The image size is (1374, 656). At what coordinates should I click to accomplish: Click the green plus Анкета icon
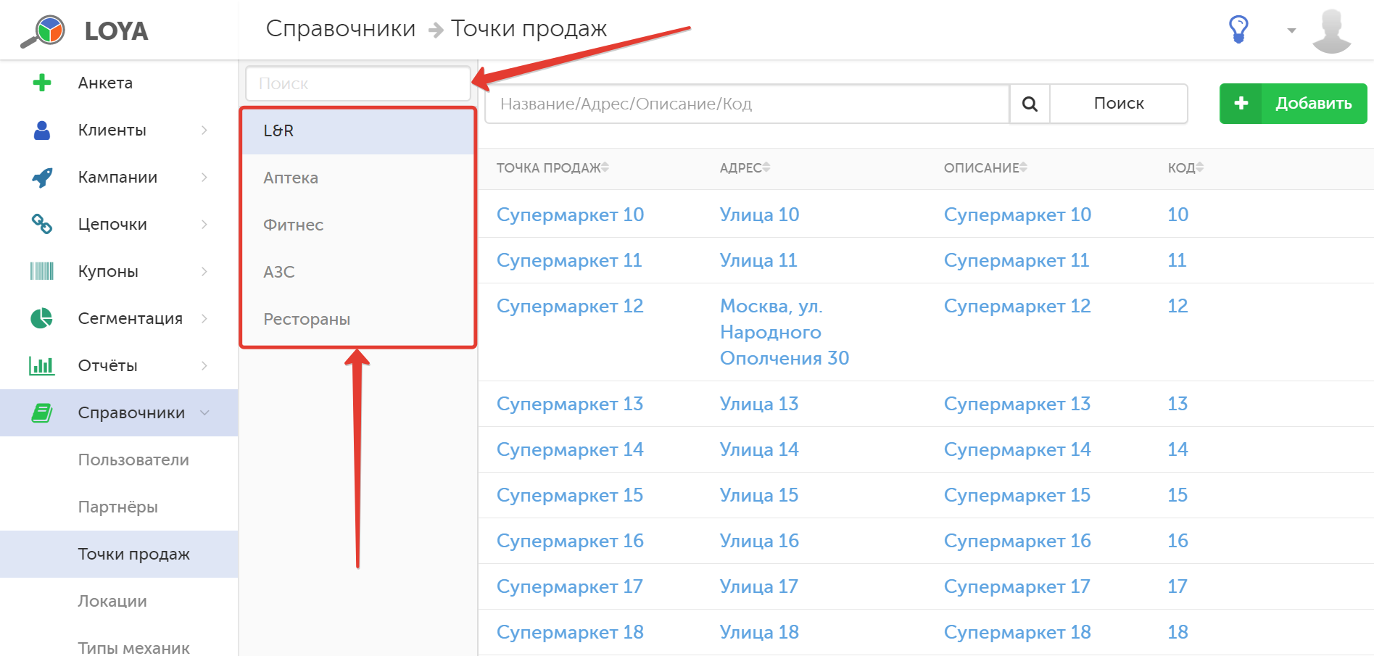pos(42,83)
